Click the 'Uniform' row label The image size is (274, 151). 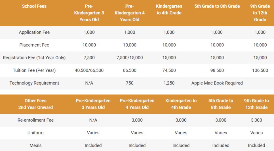pos(35,133)
